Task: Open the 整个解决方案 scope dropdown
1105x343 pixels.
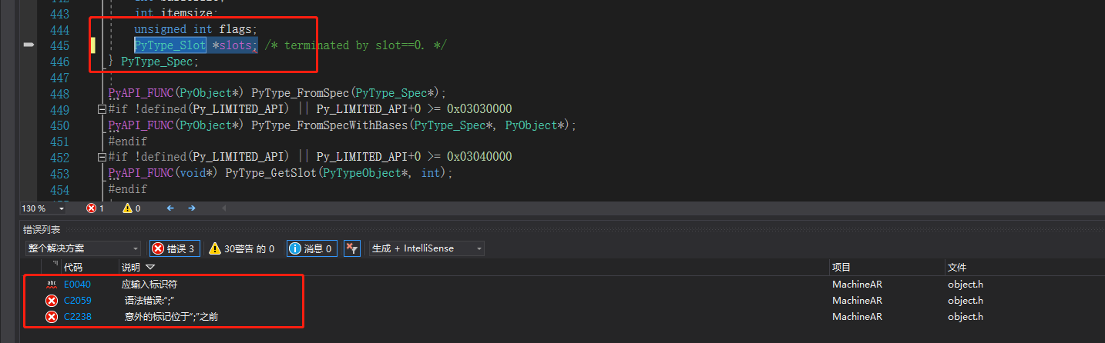Action: (x=82, y=248)
